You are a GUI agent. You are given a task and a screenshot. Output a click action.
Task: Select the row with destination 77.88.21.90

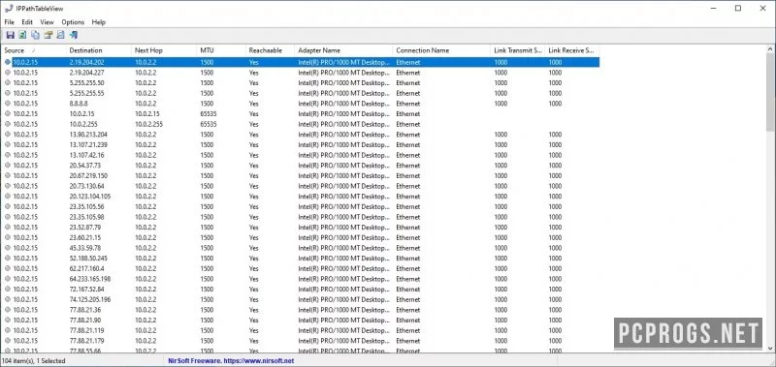point(300,321)
